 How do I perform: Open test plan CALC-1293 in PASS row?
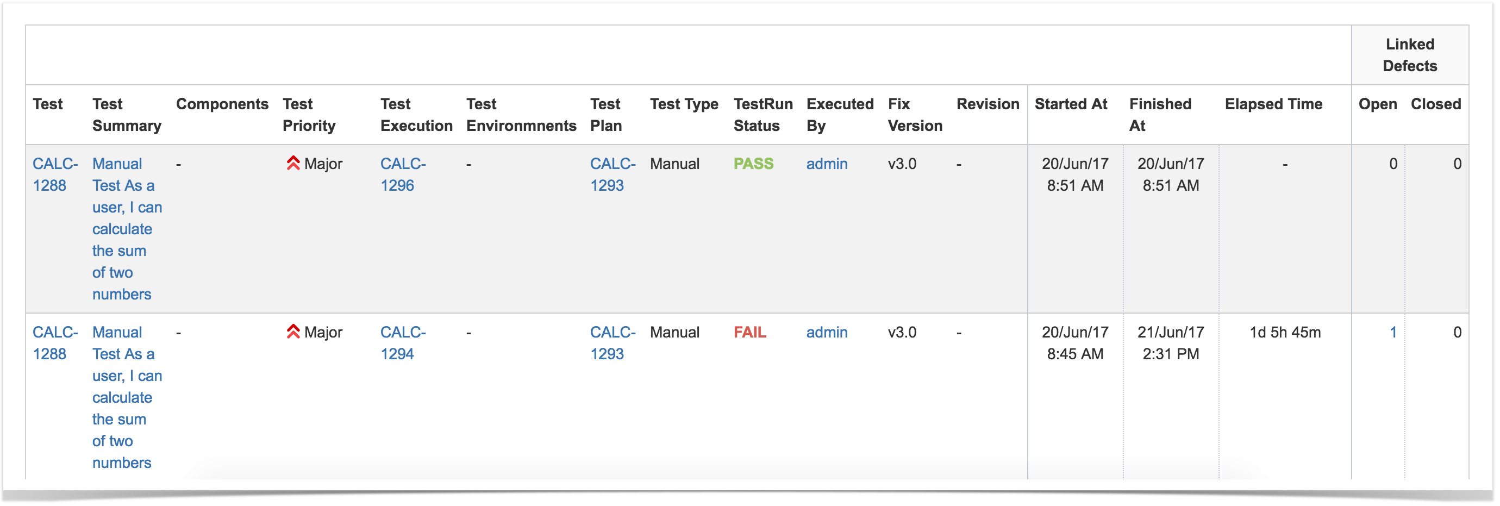pyautogui.click(x=612, y=174)
